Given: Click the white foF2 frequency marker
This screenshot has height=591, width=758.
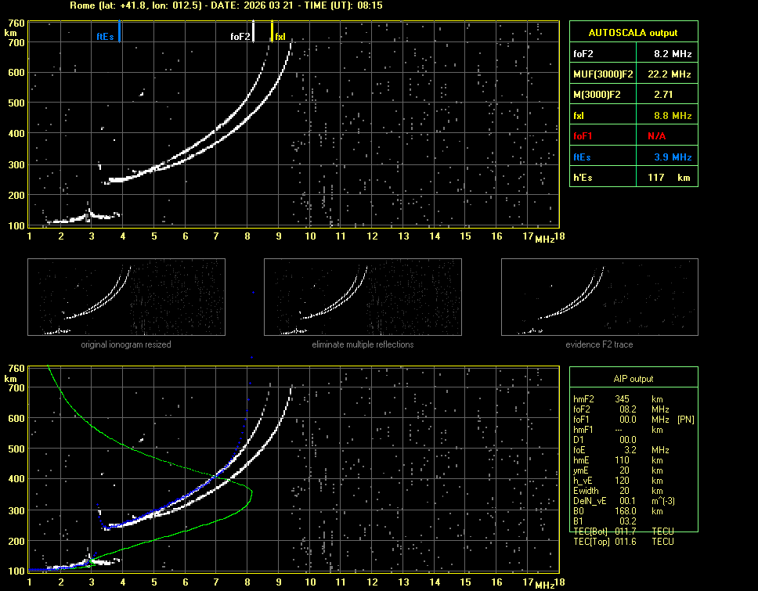Looking at the screenshot, I should click(253, 32).
